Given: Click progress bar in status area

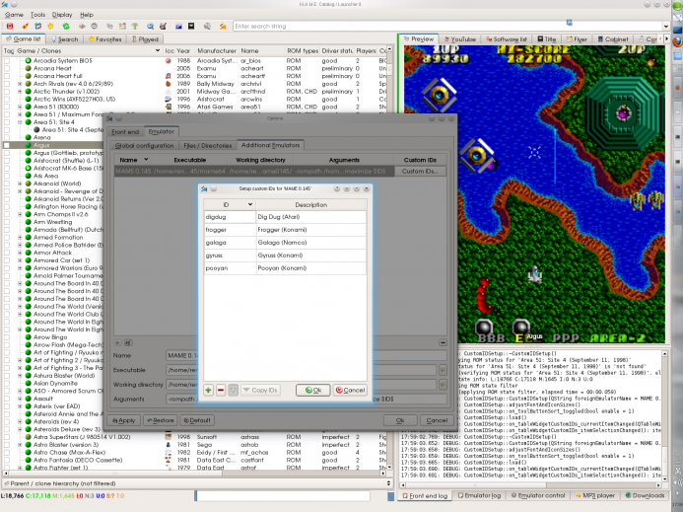Looking at the screenshot, I should coord(282,496).
